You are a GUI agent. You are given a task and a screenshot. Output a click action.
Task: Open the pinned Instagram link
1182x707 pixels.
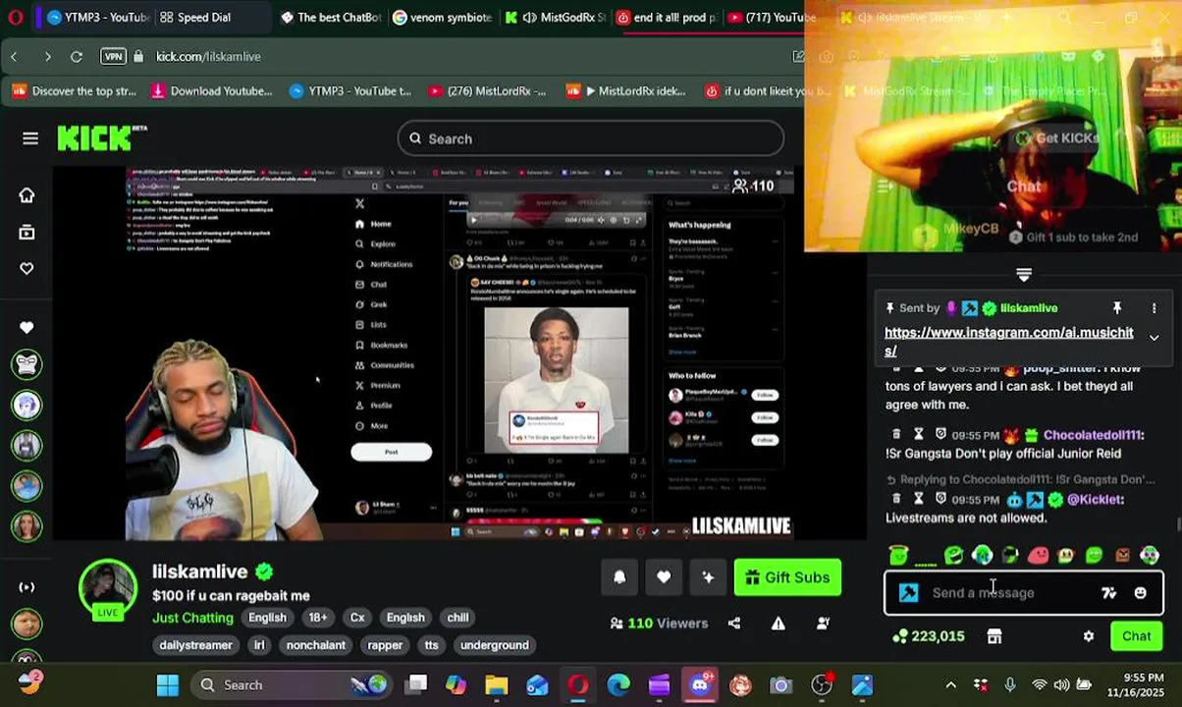(x=1008, y=342)
